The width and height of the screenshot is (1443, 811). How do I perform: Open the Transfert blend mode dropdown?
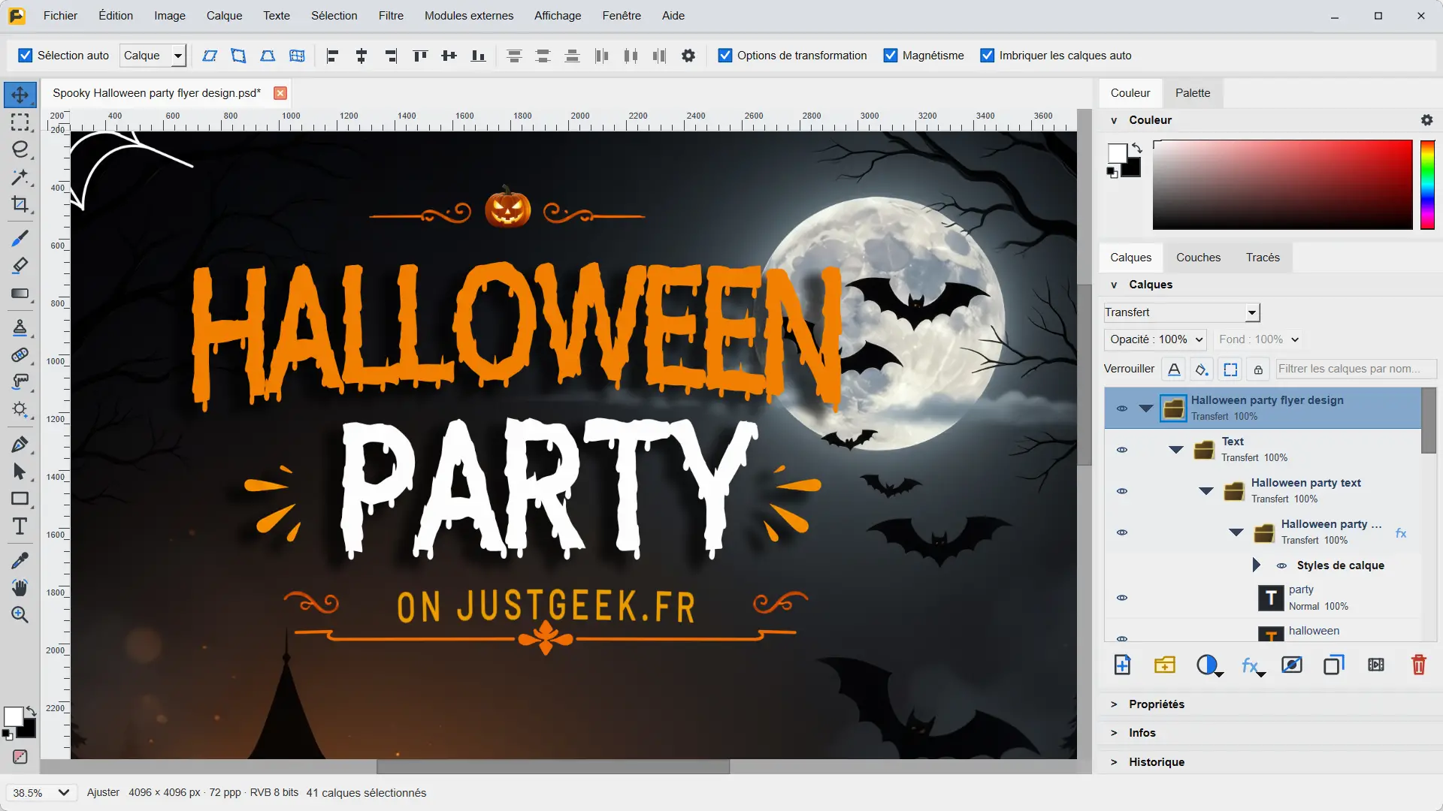click(x=1181, y=312)
